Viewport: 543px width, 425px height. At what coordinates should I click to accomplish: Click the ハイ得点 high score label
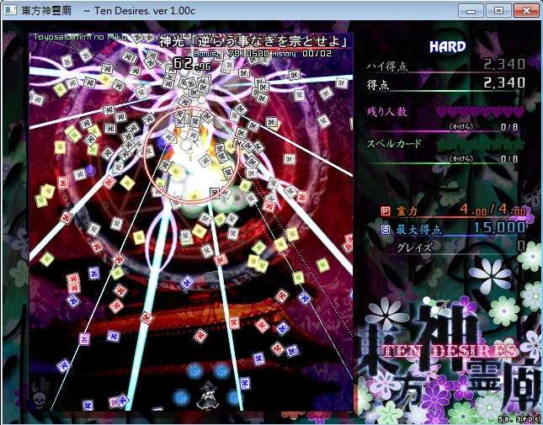(x=386, y=66)
